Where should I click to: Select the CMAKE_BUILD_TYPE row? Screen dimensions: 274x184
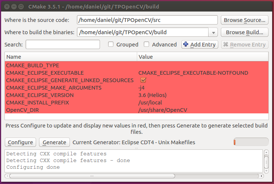coord(136,65)
